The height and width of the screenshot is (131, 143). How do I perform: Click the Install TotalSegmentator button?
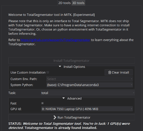tap(71, 61)
